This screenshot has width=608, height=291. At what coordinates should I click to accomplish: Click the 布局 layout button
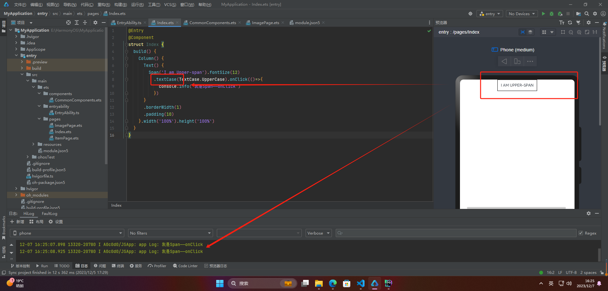point(36,222)
